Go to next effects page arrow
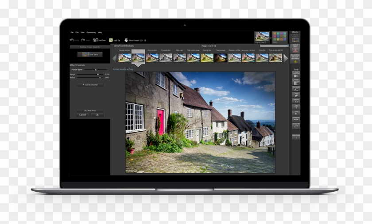 point(286,58)
